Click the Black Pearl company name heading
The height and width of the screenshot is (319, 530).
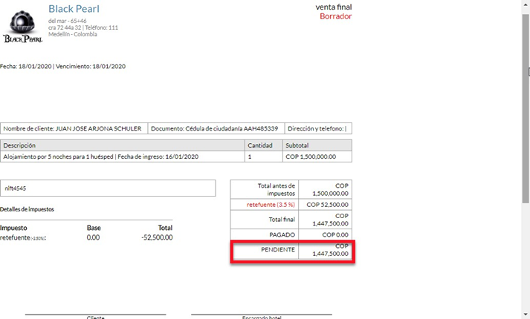coord(74,9)
